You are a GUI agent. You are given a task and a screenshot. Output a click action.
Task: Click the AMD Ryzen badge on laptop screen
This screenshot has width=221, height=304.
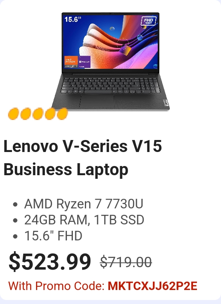[71, 62]
